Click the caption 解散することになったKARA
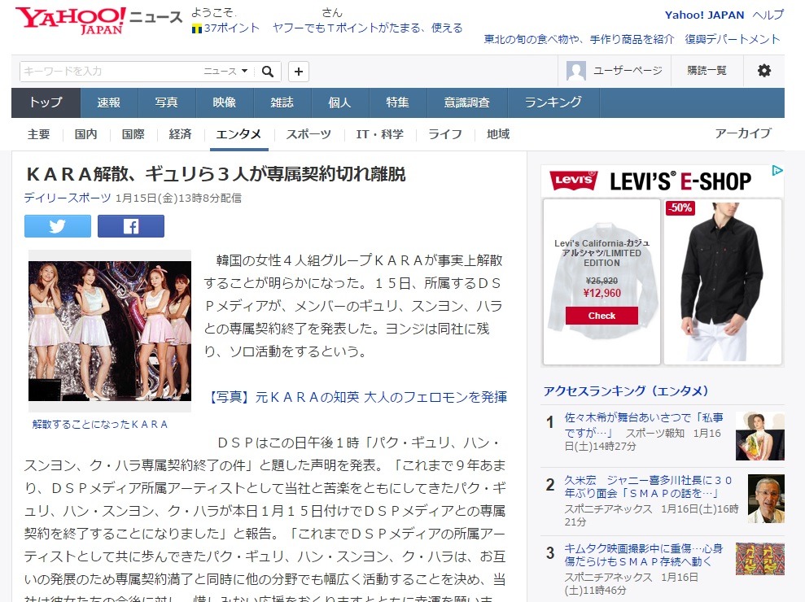 100,425
